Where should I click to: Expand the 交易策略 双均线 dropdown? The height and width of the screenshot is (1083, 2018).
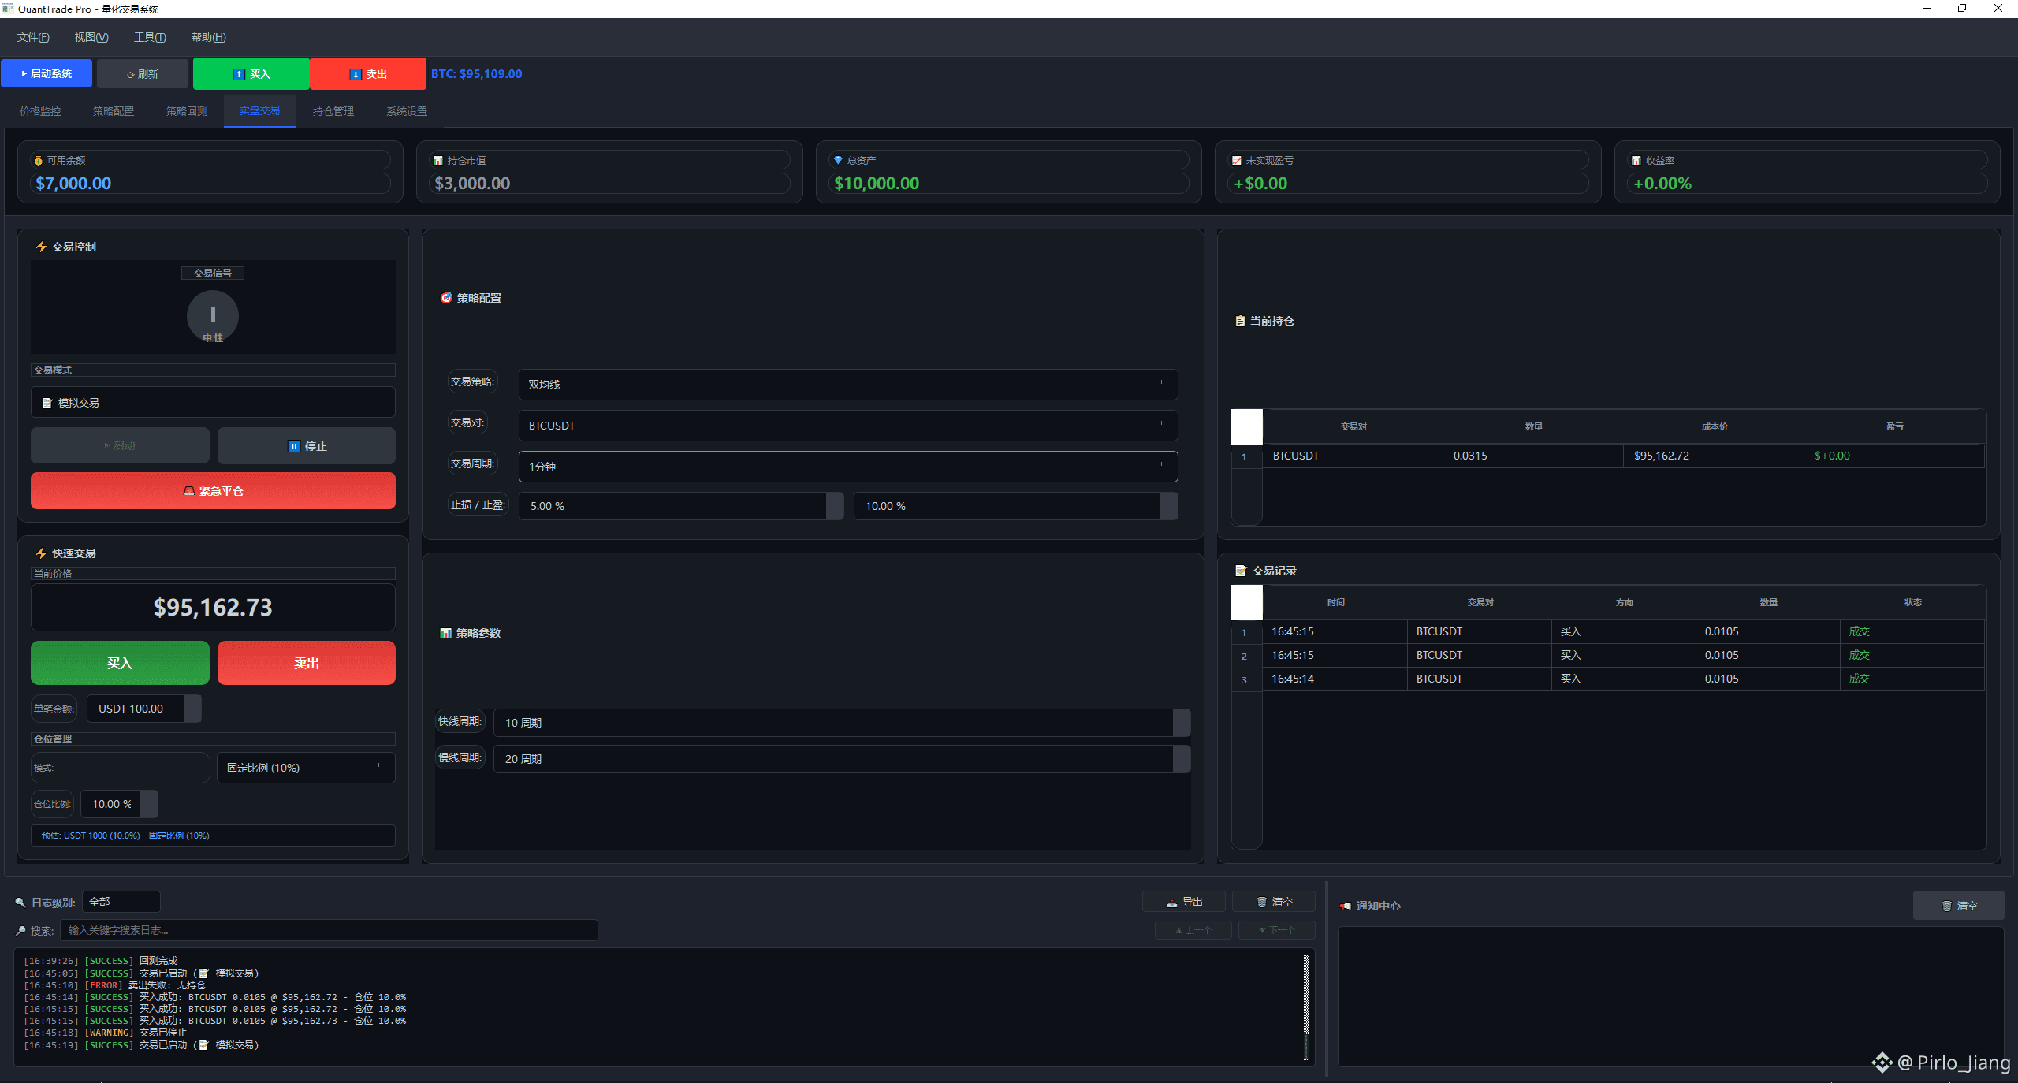[x=847, y=385]
